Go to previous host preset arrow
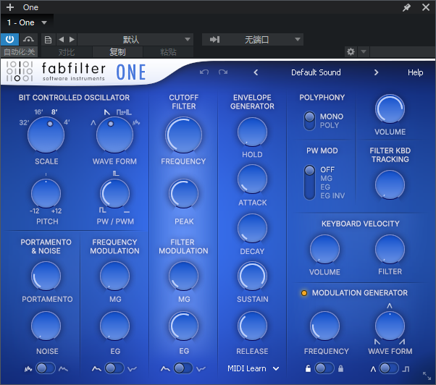Viewport: 436px width, 385px height. 62,40
